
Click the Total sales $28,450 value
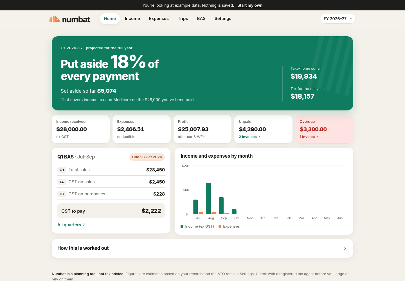[156, 170]
